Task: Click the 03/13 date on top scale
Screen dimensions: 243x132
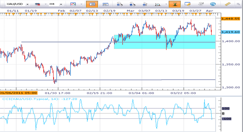Action: [x=161, y=11]
